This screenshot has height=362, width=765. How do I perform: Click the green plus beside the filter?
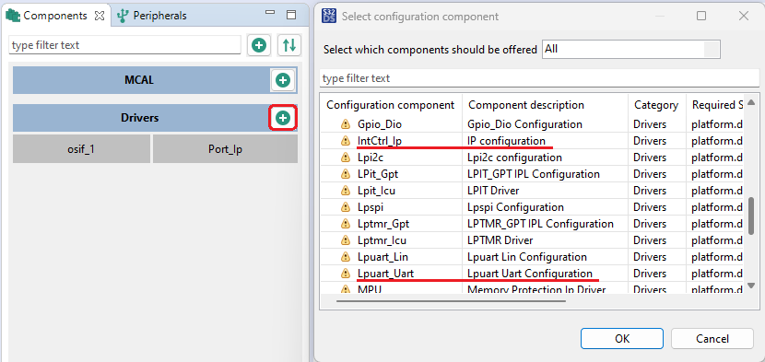259,45
